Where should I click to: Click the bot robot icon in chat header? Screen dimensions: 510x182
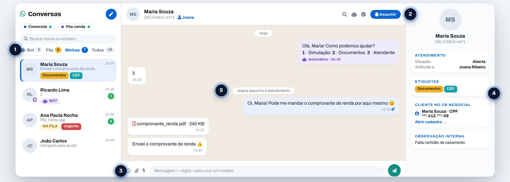click(354, 14)
